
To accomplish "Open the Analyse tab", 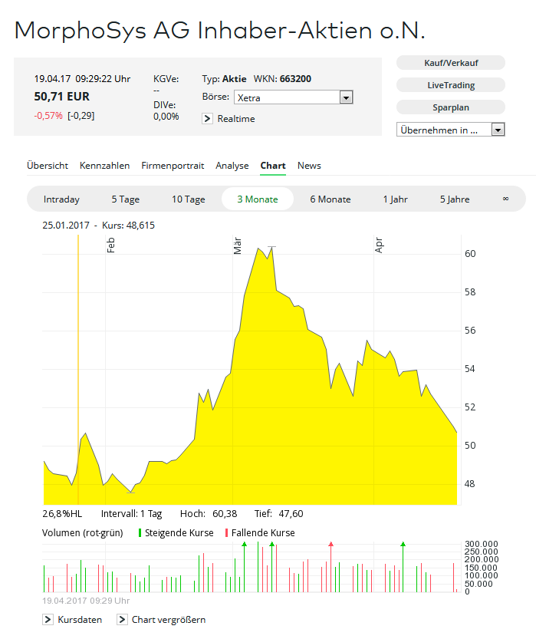I will point(232,166).
